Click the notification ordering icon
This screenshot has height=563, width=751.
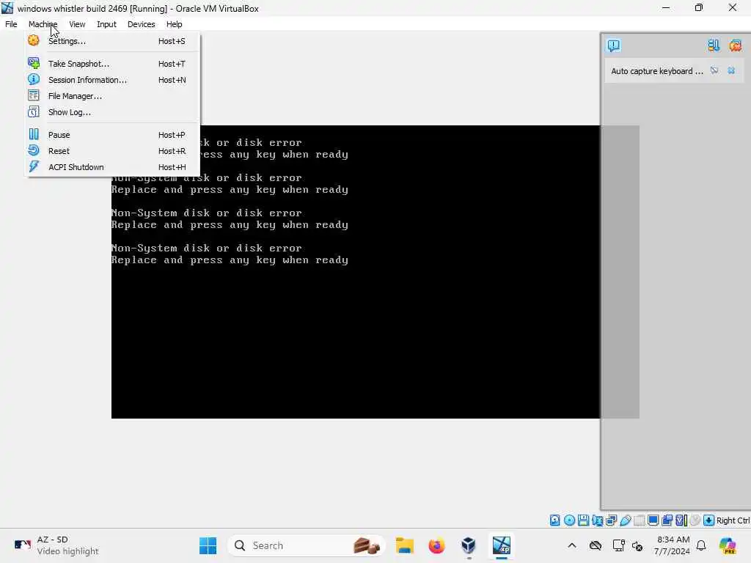pyautogui.click(x=714, y=45)
